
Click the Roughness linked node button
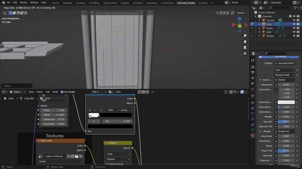[x=285, y=131]
